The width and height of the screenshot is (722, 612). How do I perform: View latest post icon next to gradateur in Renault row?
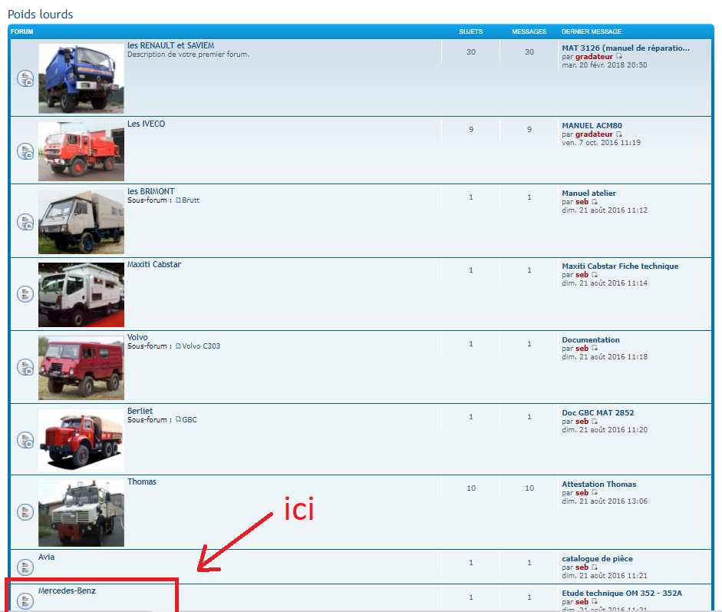(x=619, y=57)
